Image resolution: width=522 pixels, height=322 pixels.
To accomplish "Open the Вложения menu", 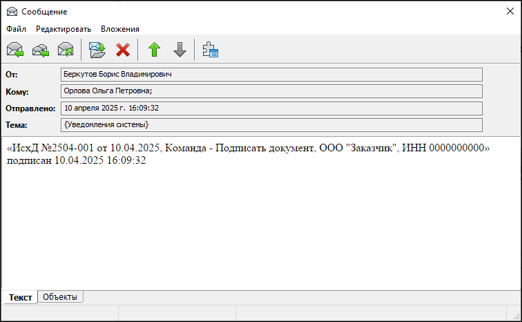I will point(120,29).
